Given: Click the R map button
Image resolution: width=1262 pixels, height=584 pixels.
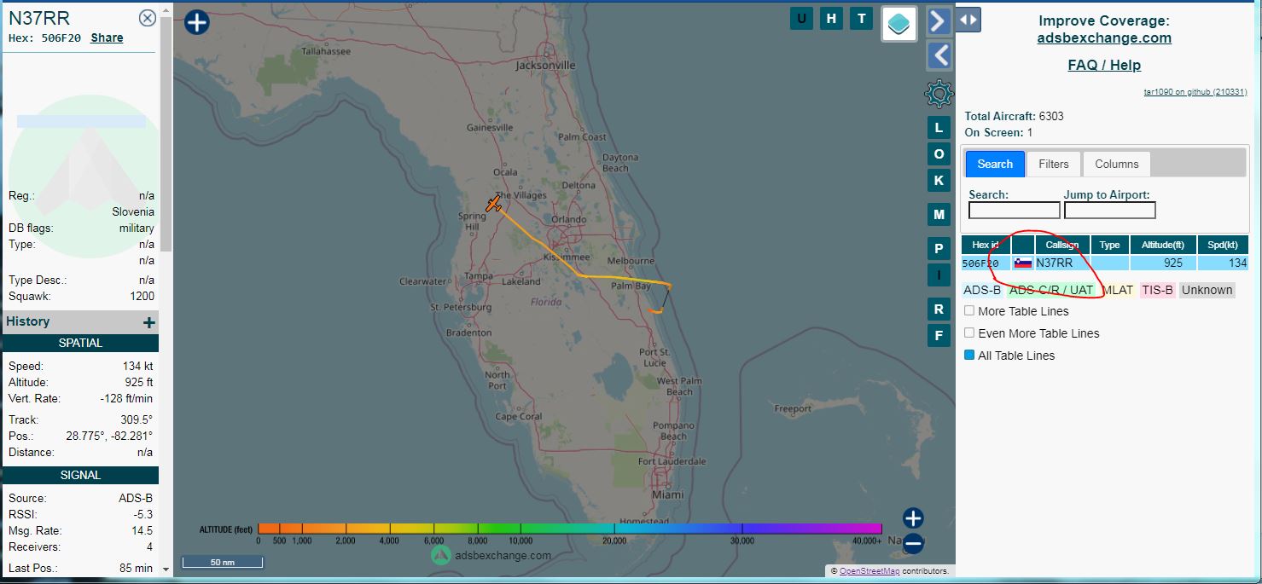Looking at the screenshot, I should coord(939,309).
